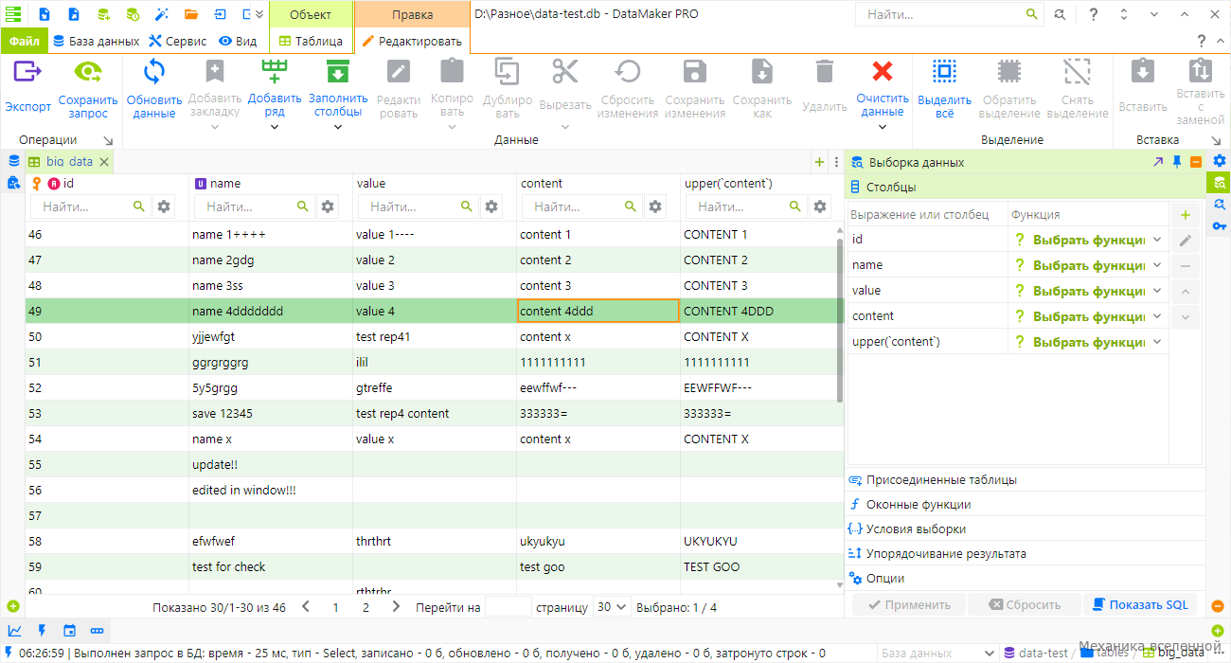The width and height of the screenshot is (1231, 663).
Task: Minimize Выборка данных panel orange button
Action: click(x=1196, y=162)
